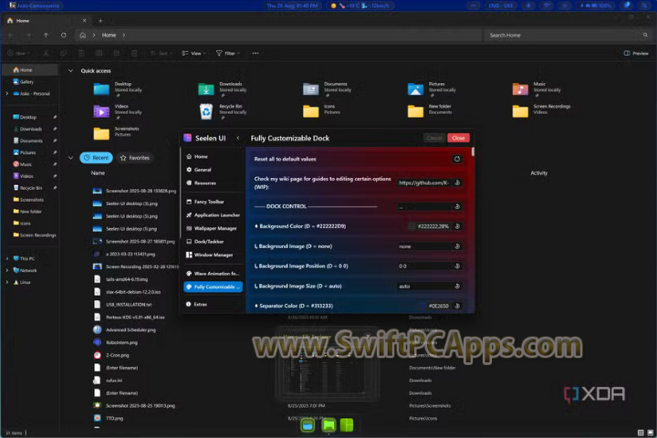Click the Background Color swatch

(412, 226)
